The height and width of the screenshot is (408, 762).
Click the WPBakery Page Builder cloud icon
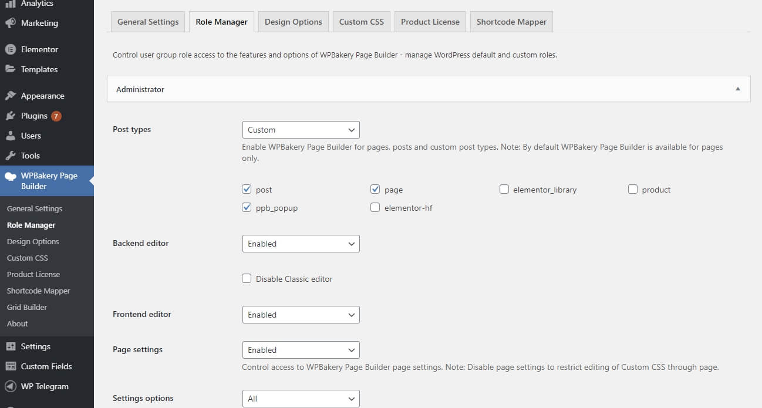tap(11, 176)
